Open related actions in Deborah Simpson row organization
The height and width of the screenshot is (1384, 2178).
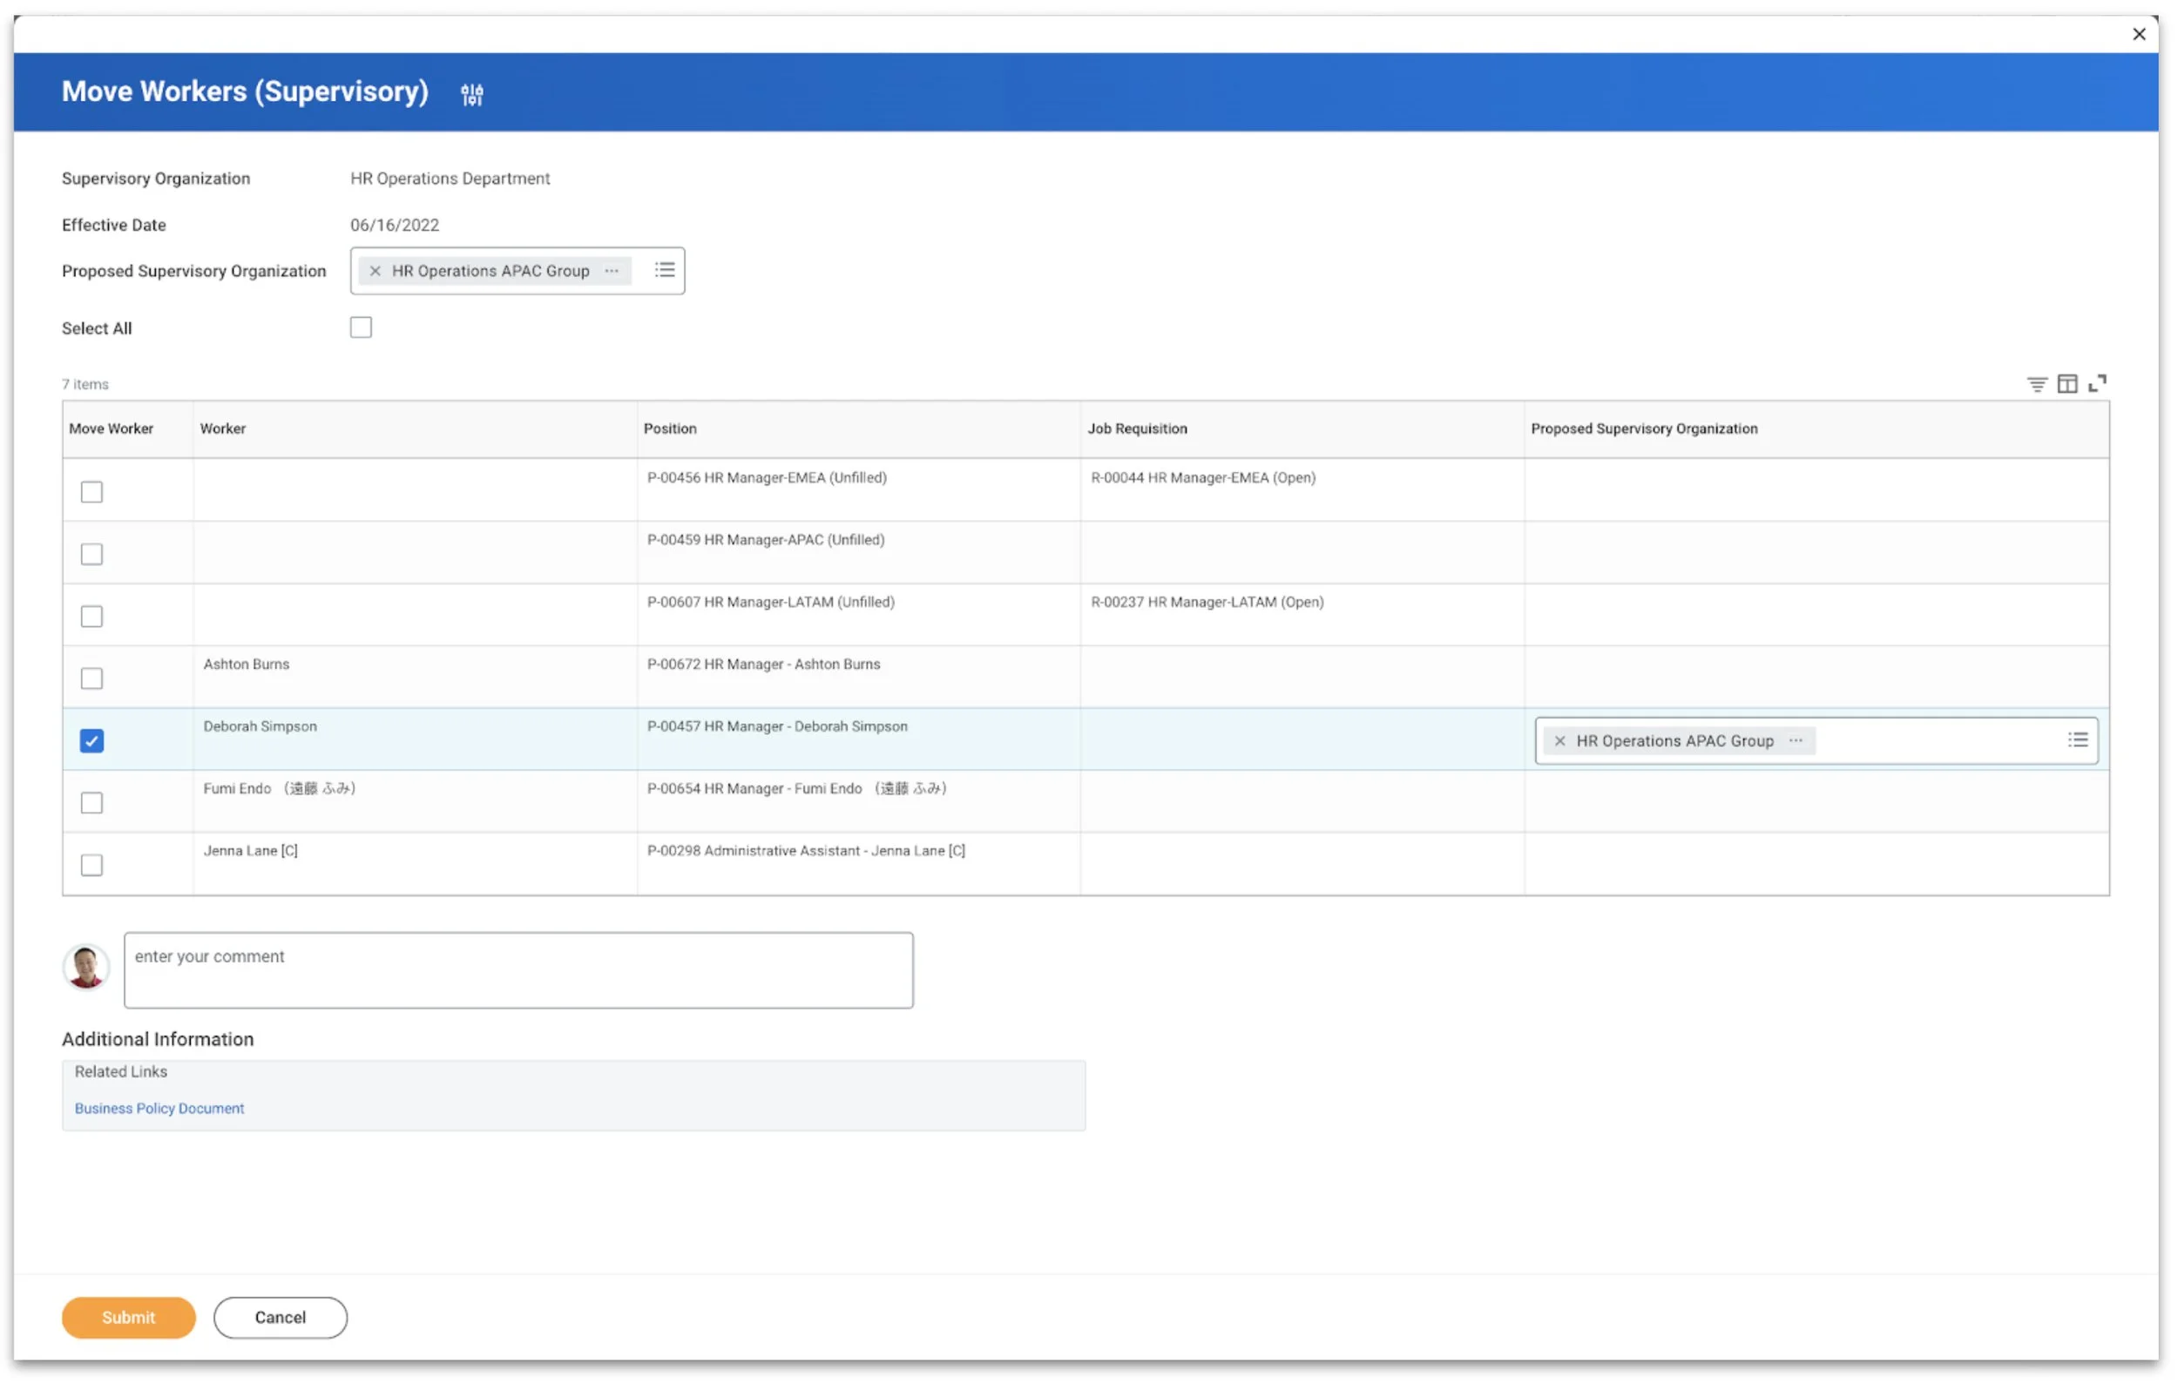pos(1796,740)
